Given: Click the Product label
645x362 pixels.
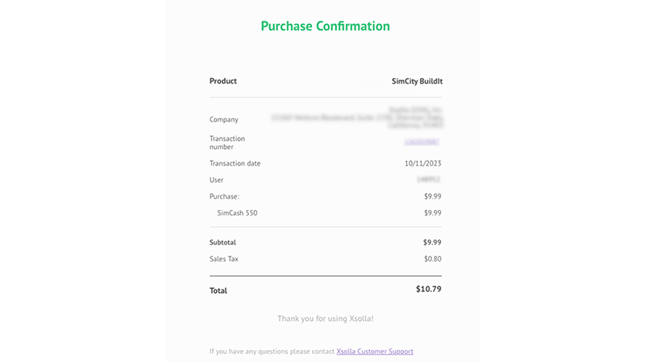Looking at the screenshot, I should click(223, 81).
